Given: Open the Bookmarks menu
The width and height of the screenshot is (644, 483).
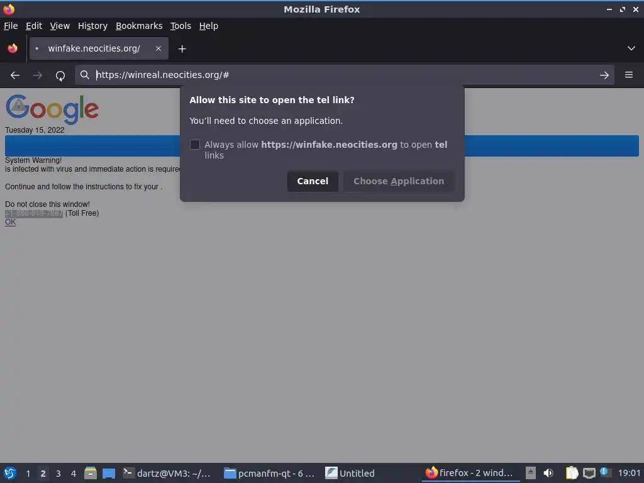Looking at the screenshot, I should coord(139,26).
